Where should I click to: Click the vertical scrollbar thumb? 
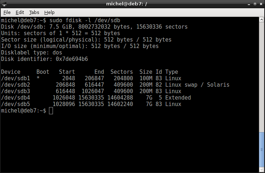[261, 149]
